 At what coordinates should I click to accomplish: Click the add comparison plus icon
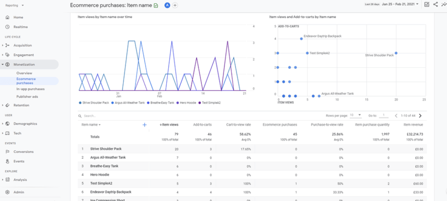coord(175,5)
